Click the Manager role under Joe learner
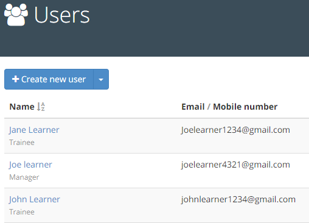 pos(24,177)
